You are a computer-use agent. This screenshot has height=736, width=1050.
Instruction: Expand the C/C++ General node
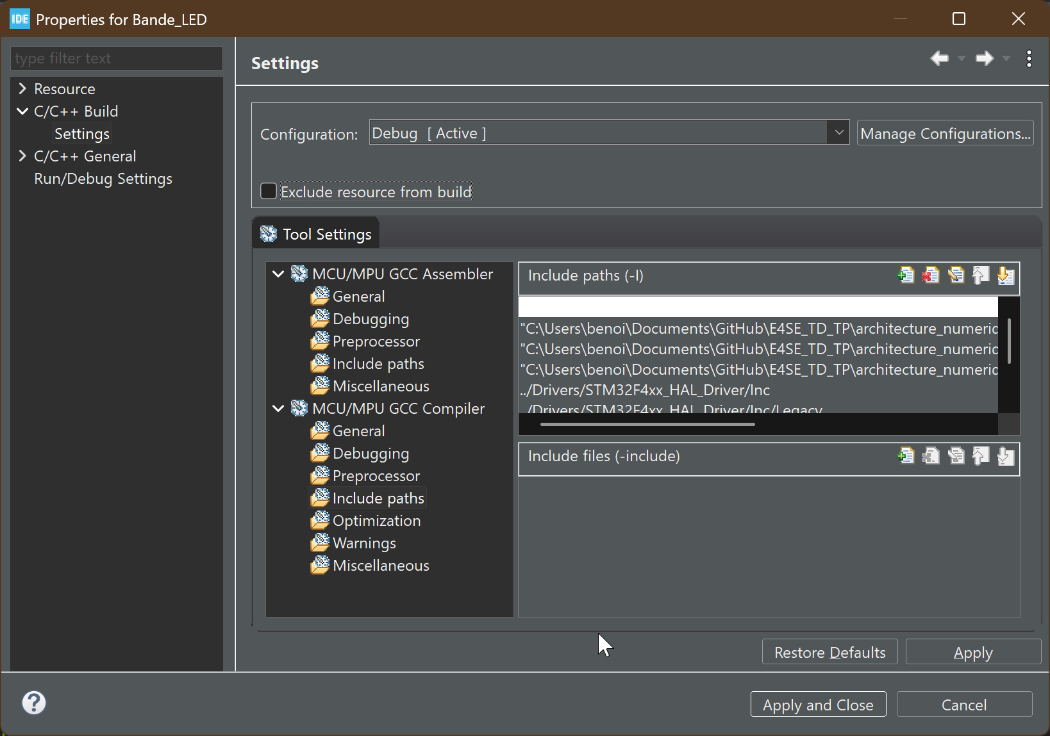[22, 156]
